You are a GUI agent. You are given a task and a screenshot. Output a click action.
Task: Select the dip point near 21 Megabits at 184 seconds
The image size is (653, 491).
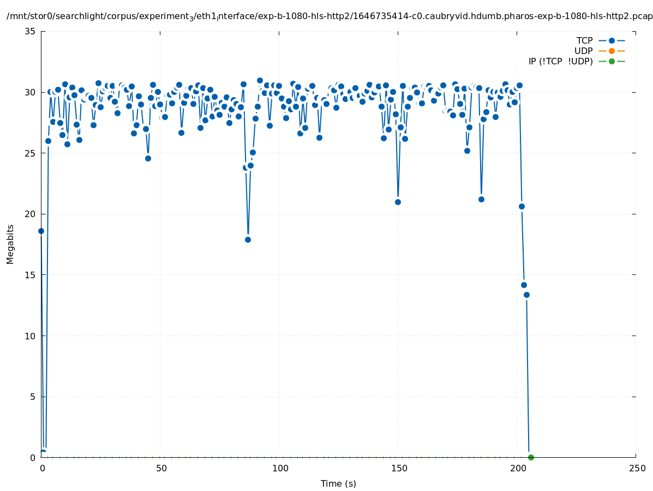point(481,199)
